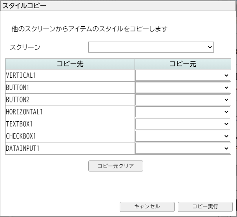Image resolution: width=237 pixels, height=217 pixels.
Task: Expand the コピー元 dropdown for HORIZONTAL1
Action: (x=183, y=112)
